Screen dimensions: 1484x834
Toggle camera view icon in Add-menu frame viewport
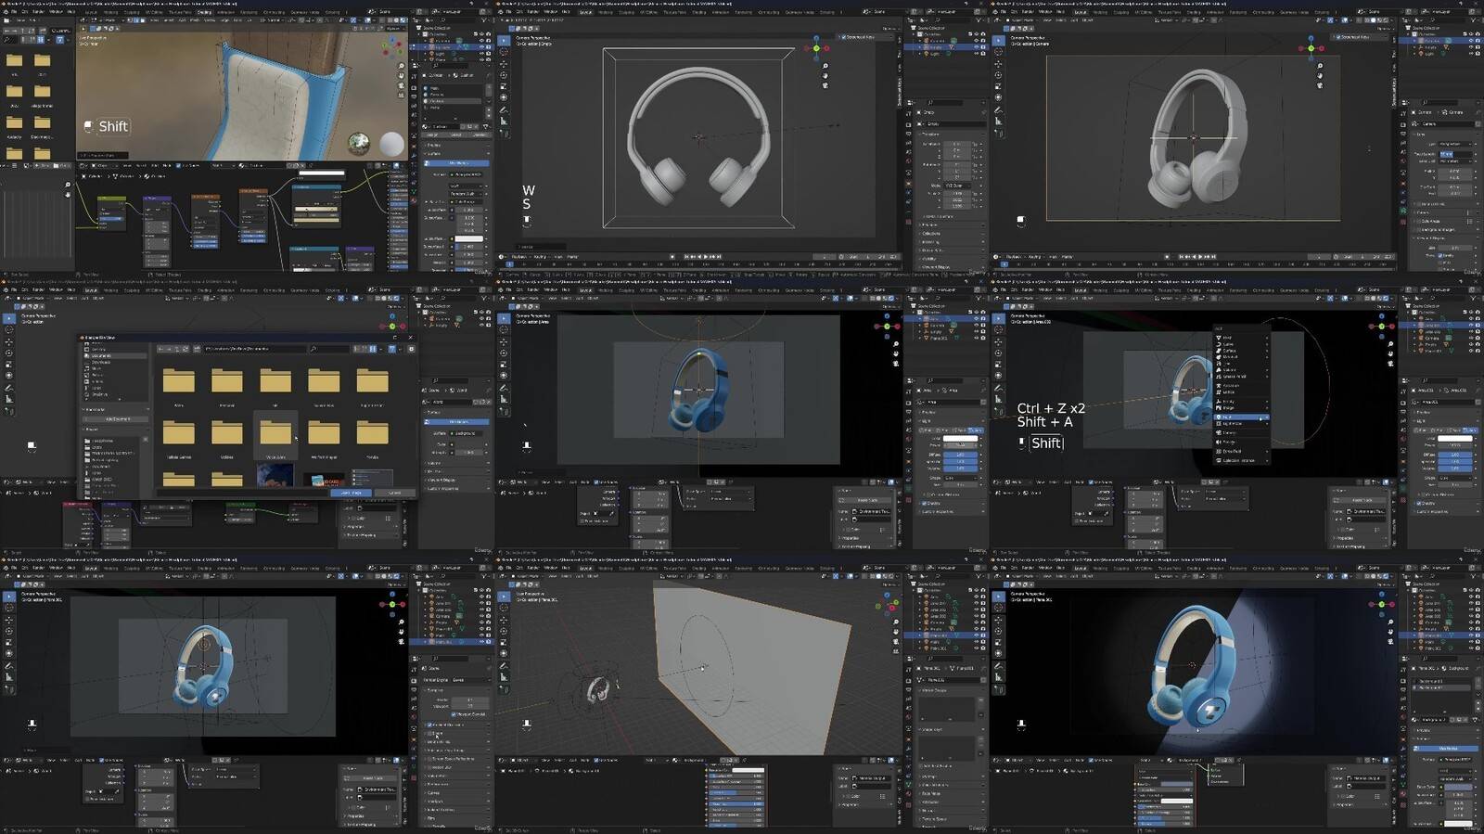click(1390, 364)
